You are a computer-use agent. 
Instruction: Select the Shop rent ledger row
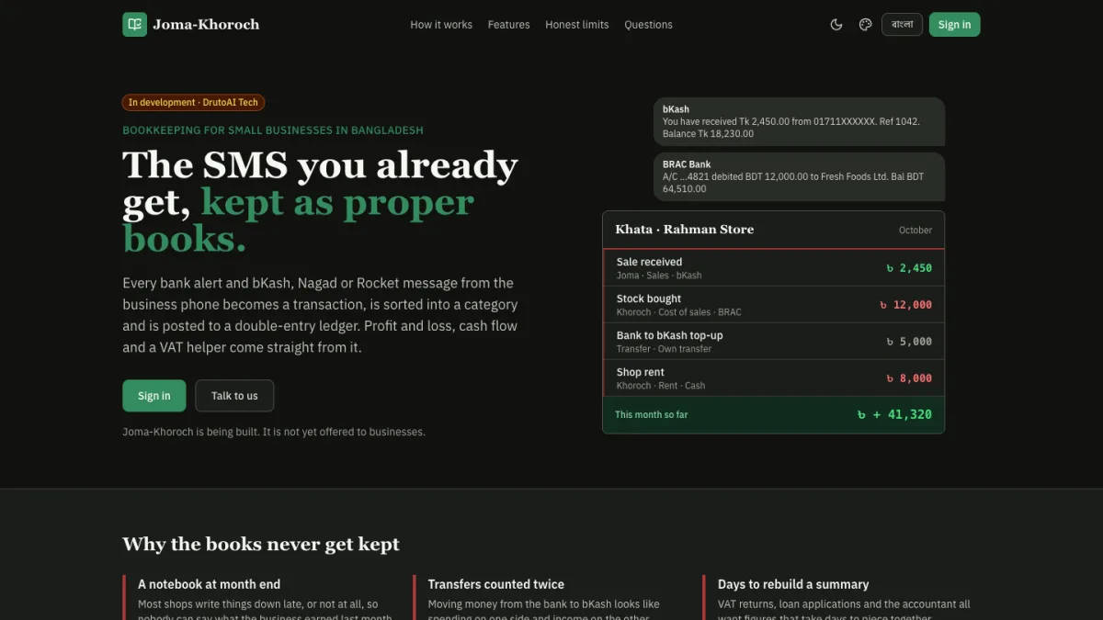pyautogui.click(x=773, y=378)
